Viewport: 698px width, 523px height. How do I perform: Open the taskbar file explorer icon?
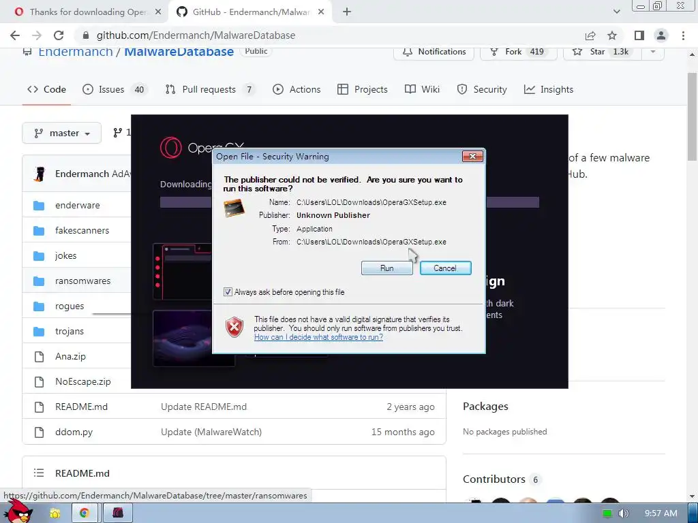(55, 513)
